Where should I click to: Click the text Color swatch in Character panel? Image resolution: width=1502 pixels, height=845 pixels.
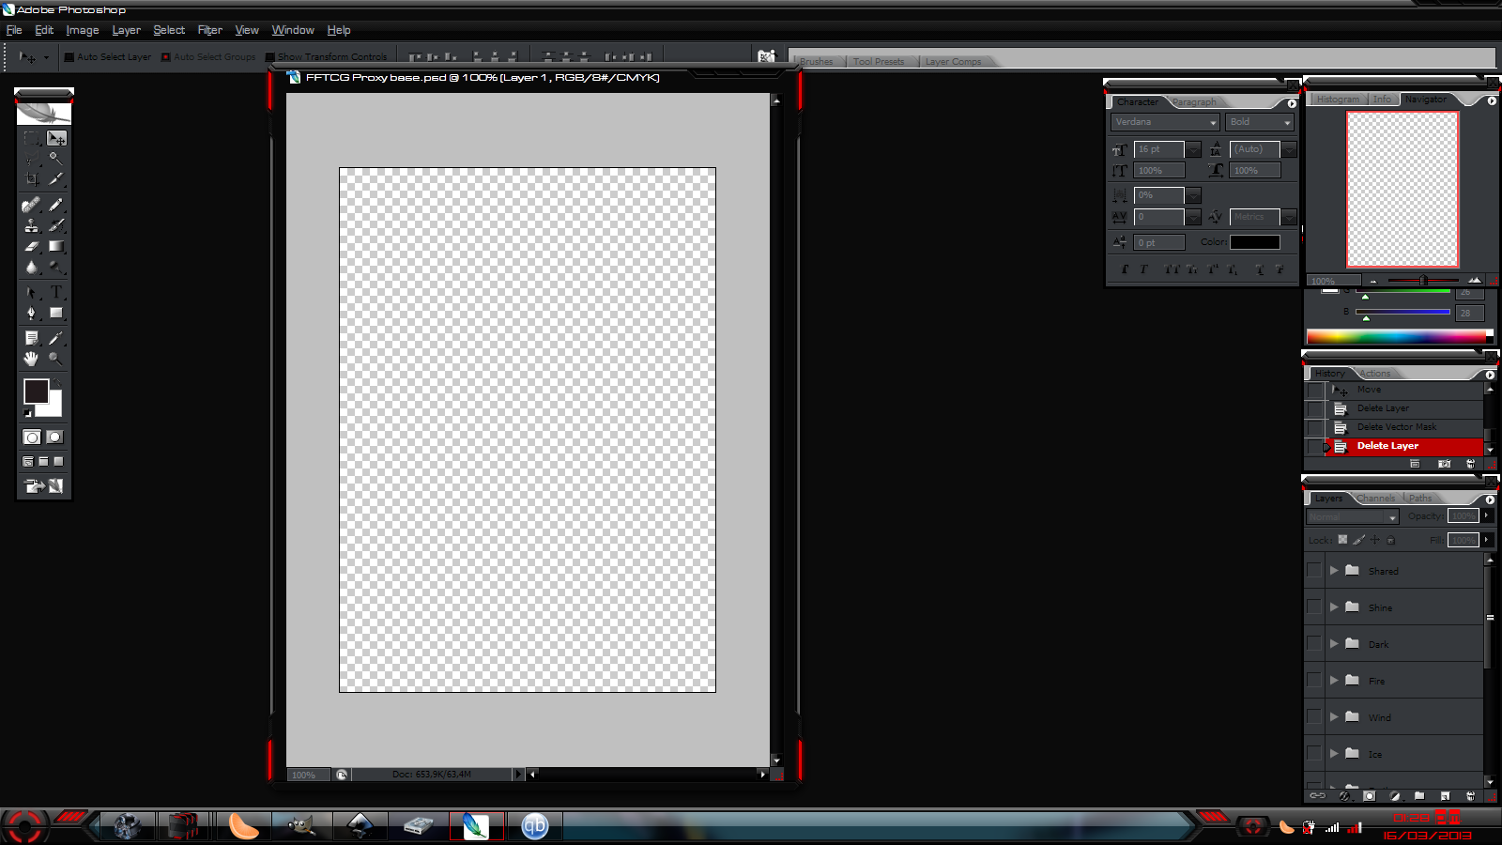coord(1255,242)
